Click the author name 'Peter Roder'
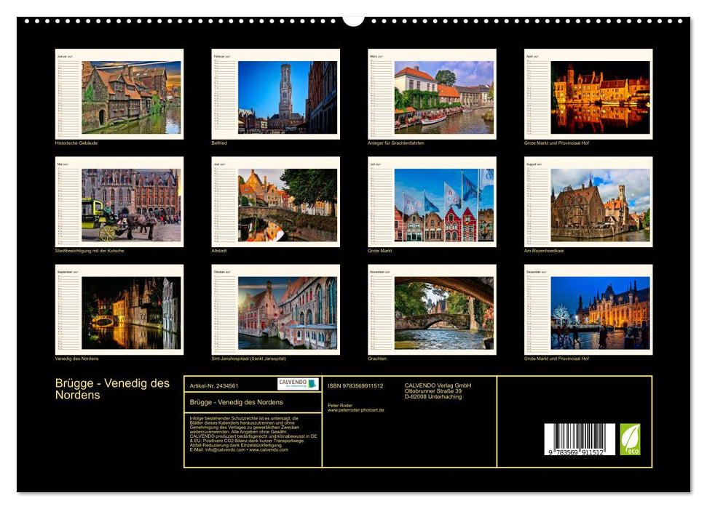This screenshot has height=509, width=707. (x=340, y=406)
